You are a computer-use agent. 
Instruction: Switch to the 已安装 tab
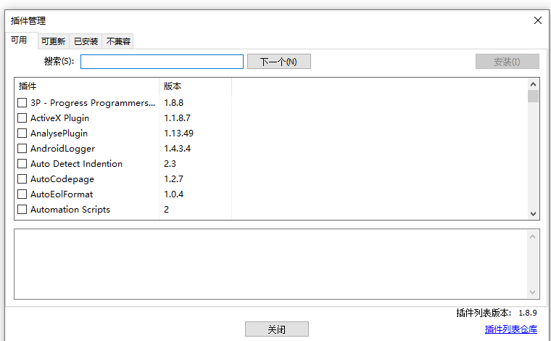coord(86,41)
